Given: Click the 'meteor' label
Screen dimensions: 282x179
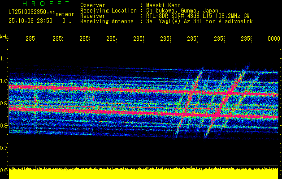Looking at the screenshot, I should coord(65,14).
